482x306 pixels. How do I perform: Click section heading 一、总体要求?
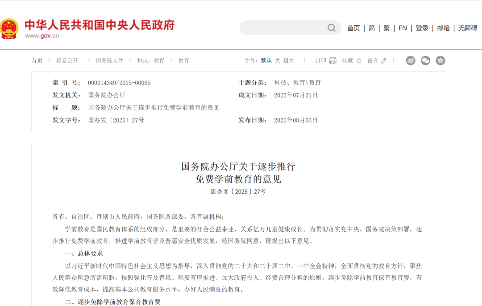click(x=84, y=253)
